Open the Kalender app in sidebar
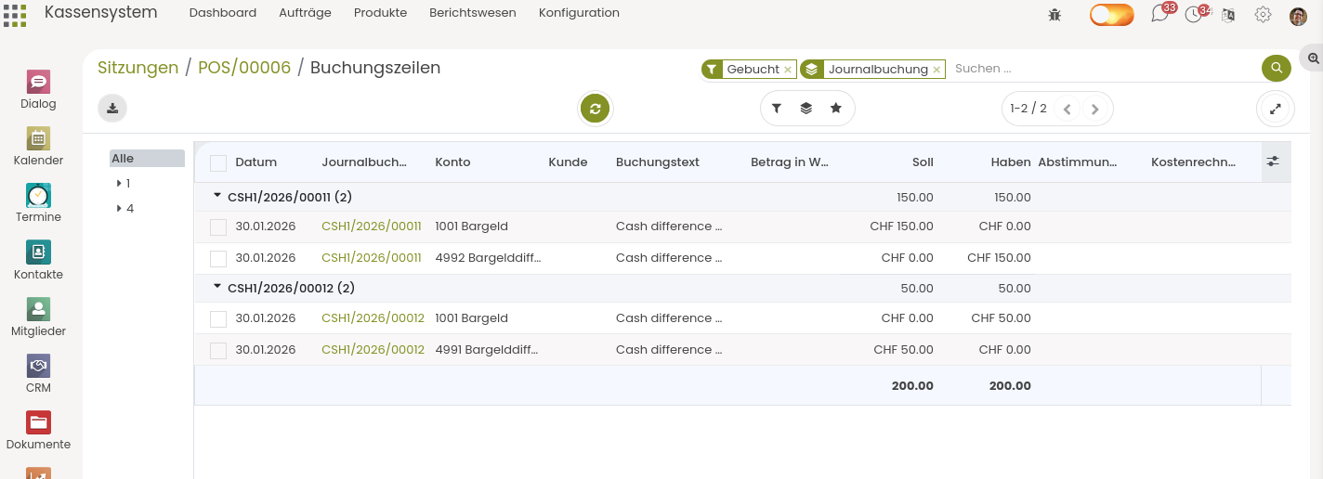1323x479 pixels. pyautogui.click(x=38, y=147)
